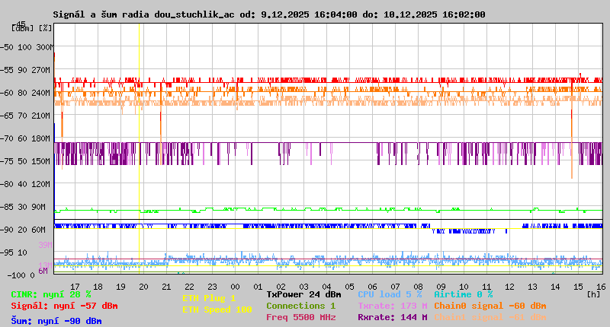This screenshot has width=610, height=327.
Task: Select the 'Šum: nyní -90 dBm' legend entry
Action: (56, 321)
